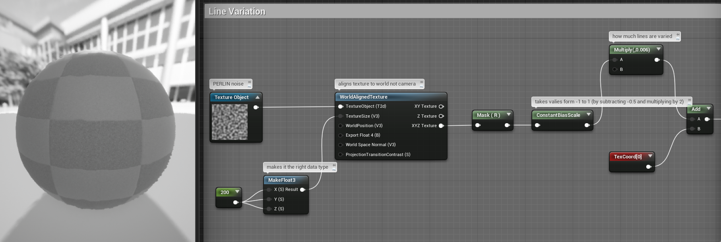The width and height of the screenshot is (721, 242).
Task: Toggle pin on 'right data type' comment bubble
Action: 334,166
